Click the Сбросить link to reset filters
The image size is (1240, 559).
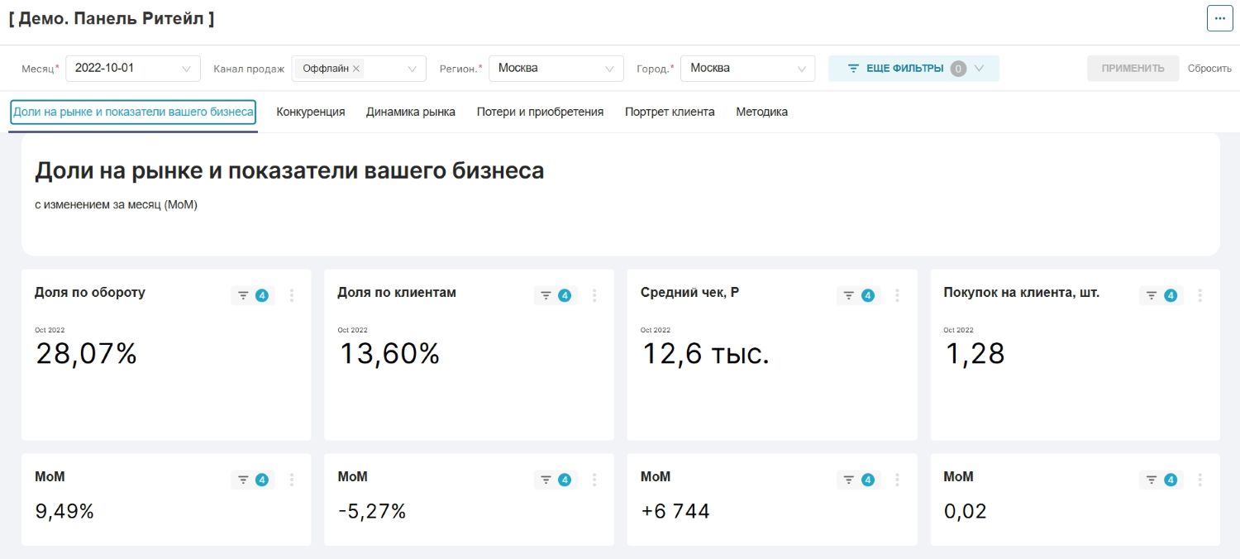1209,69
